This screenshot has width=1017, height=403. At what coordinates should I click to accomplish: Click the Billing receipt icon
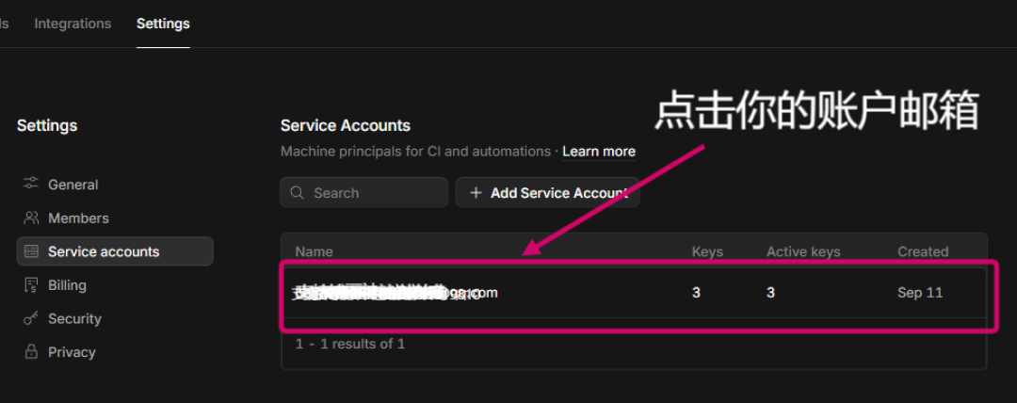tap(30, 285)
